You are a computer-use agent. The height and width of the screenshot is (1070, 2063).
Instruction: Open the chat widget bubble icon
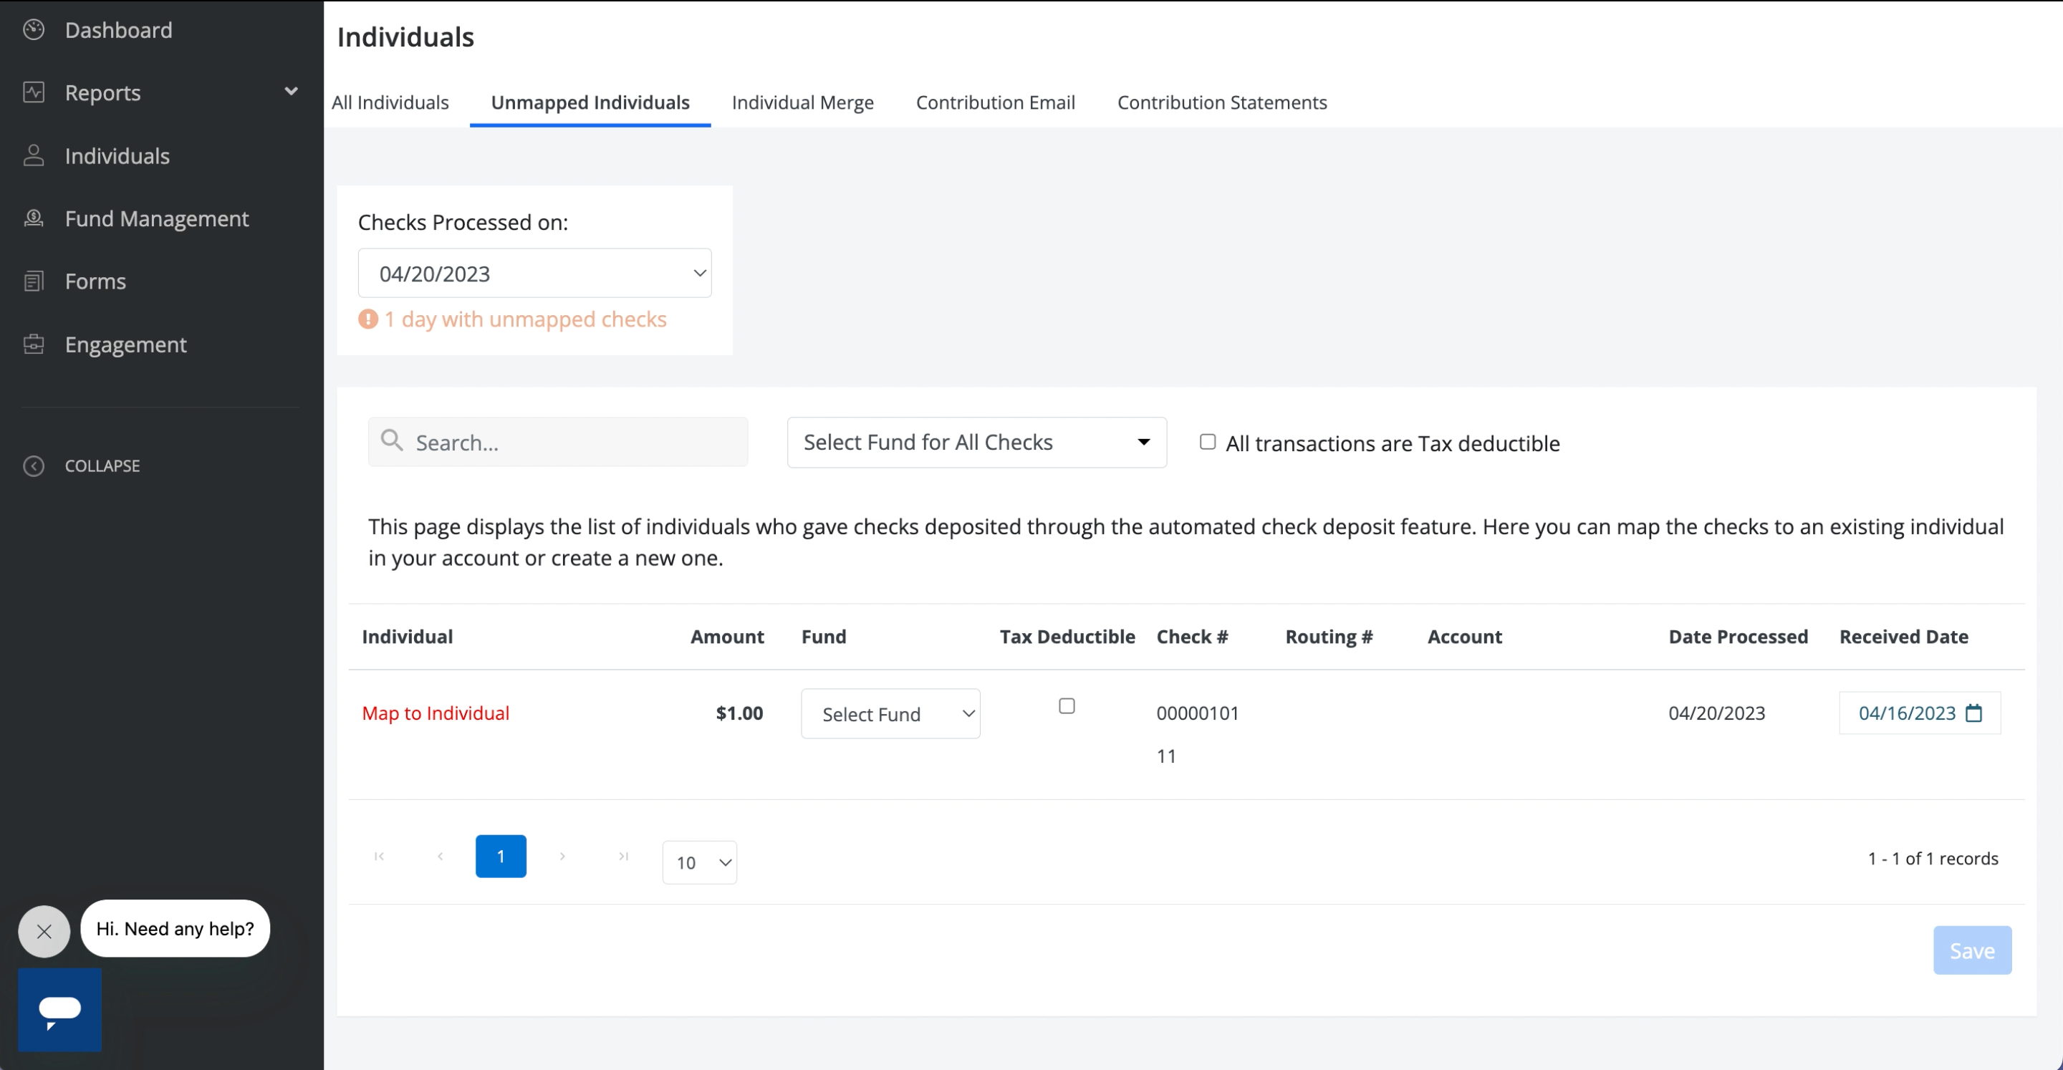tap(60, 1009)
